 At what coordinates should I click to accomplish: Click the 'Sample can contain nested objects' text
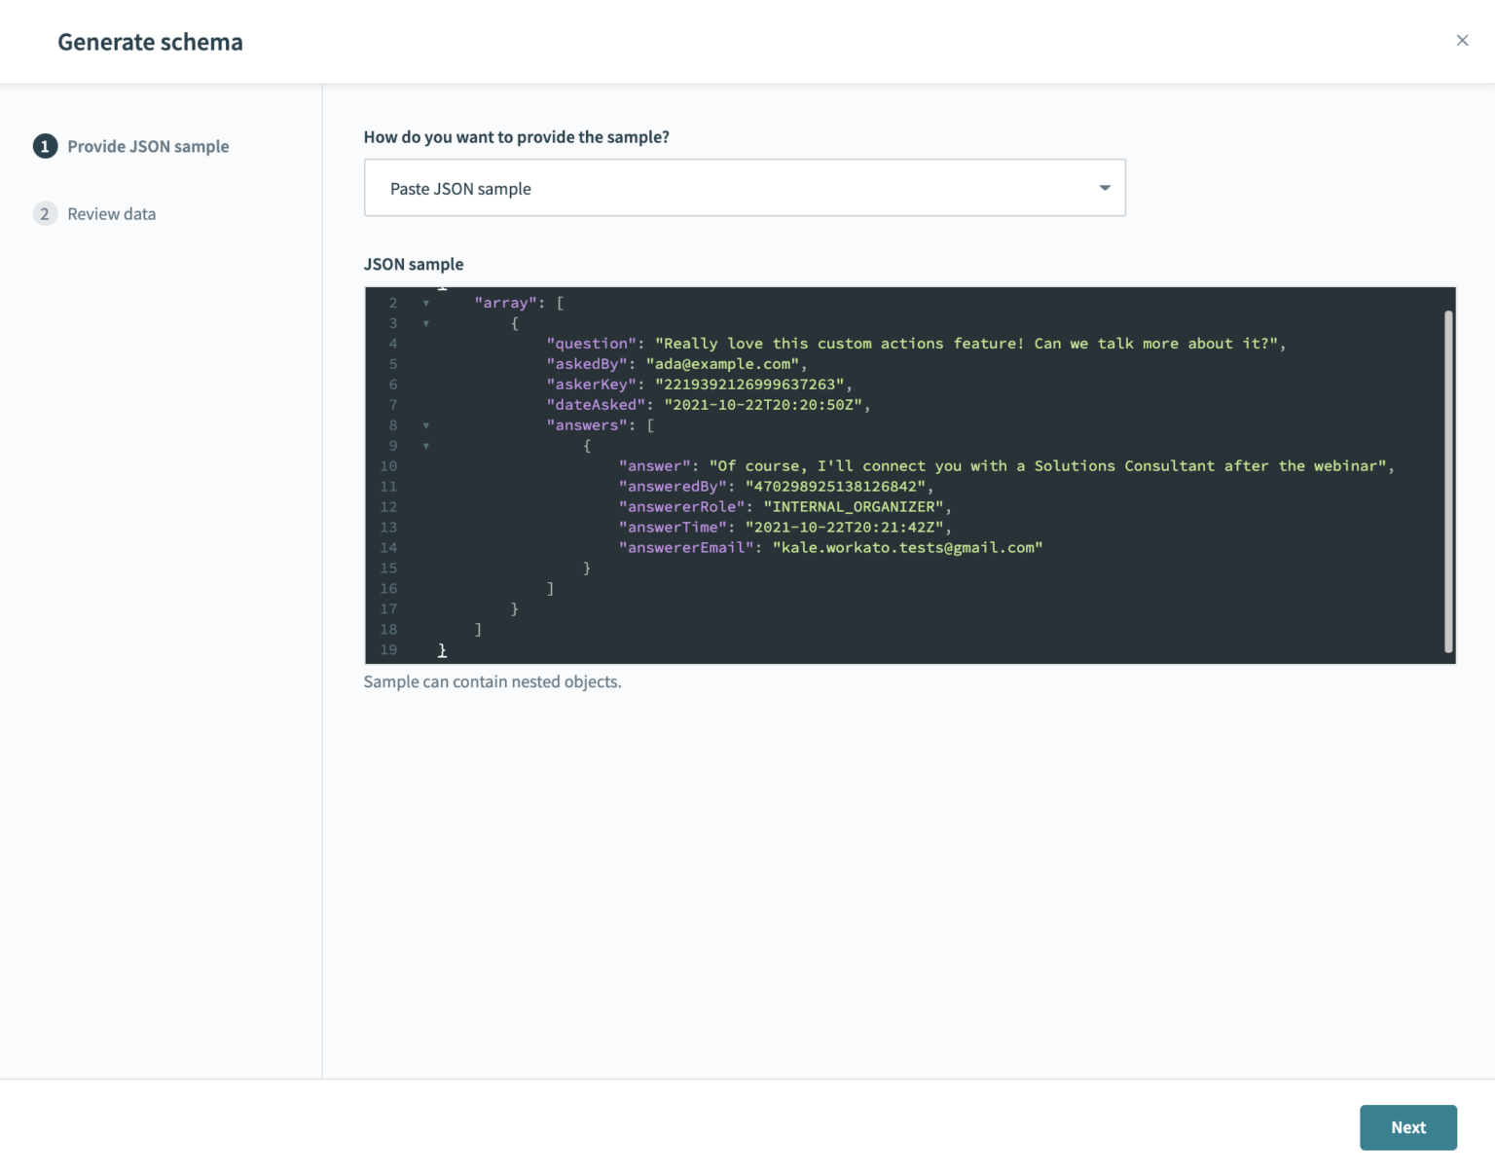tap(492, 681)
